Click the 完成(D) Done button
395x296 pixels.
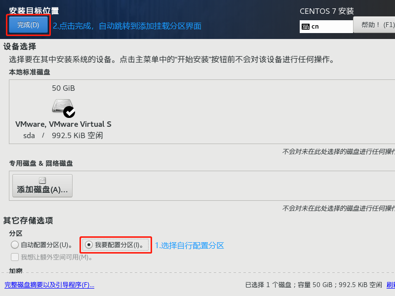28,25
